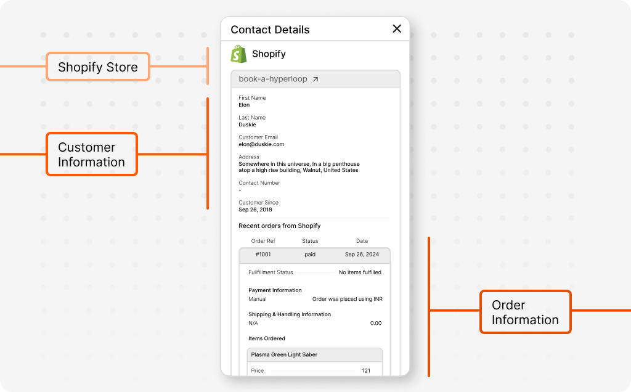The width and height of the screenshot is (631, 392).
Task: Click the Order Information label box
Action: pos(525,312)
